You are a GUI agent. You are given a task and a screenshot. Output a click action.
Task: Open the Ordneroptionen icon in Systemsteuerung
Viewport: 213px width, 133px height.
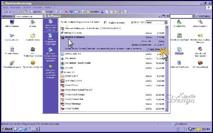12,49
